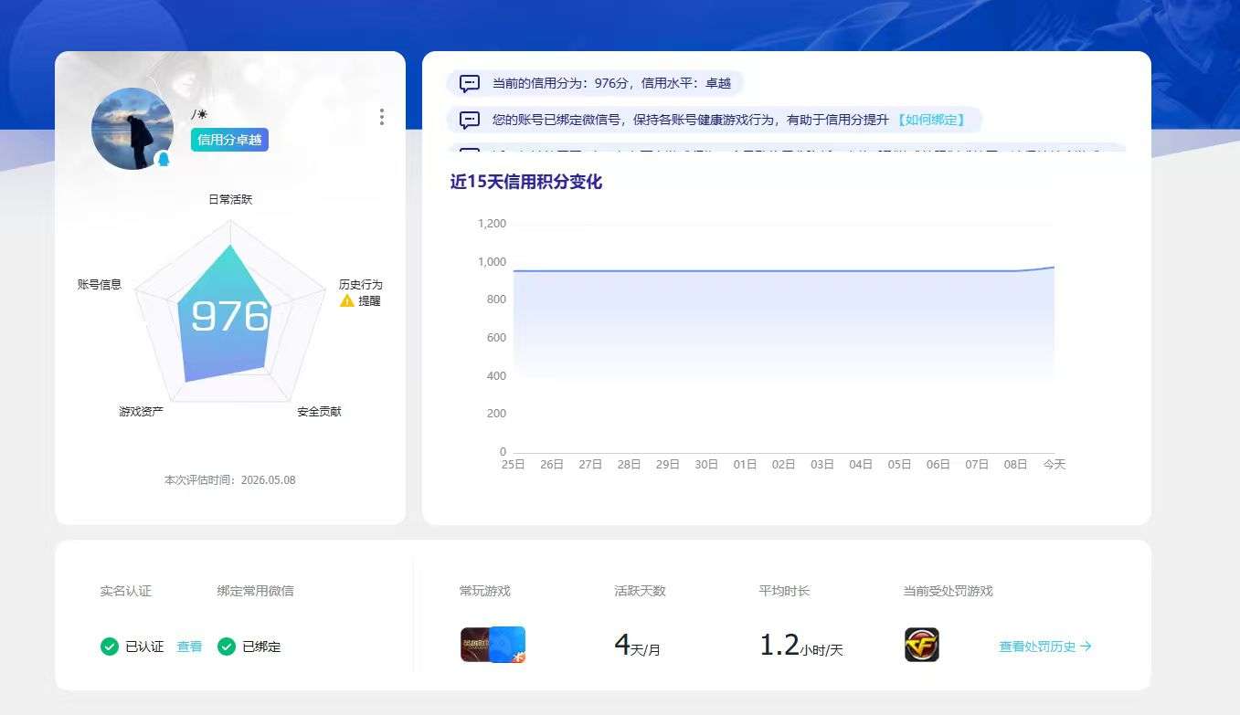This screenshot has height=715, width=1240.
Task: Click the green check icon beside 已绑定
Action: [x=227, y=647]
